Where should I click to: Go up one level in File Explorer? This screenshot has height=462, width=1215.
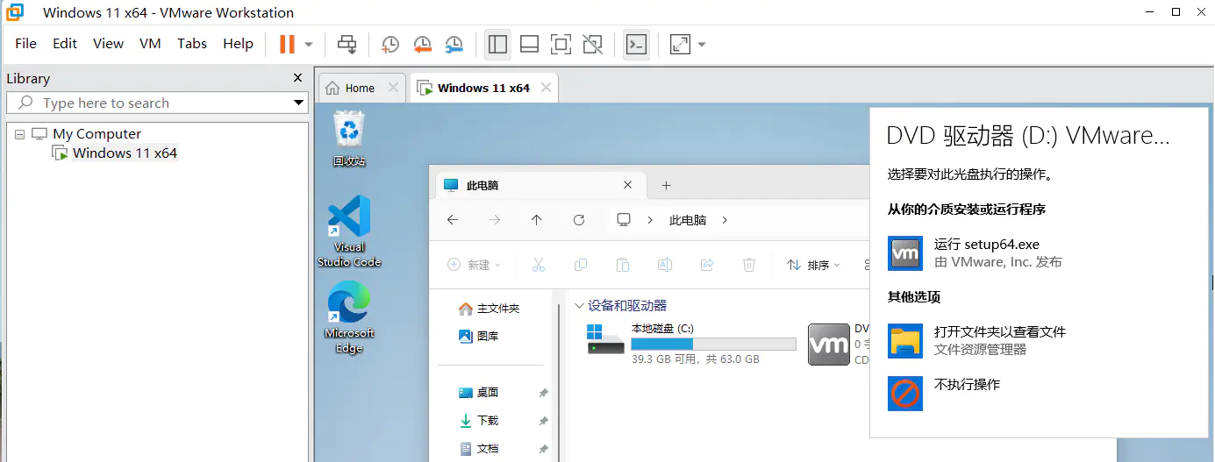537,220
